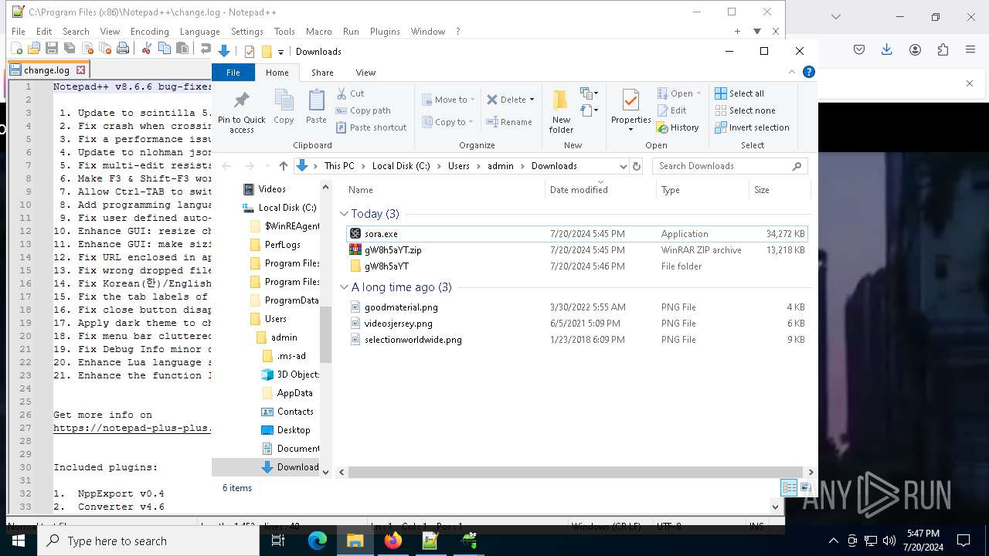The height and width of the screenshot is (556, 989).
Task: Click the large Copy icon in Clipboard group
Action: (x=284, y=107)
